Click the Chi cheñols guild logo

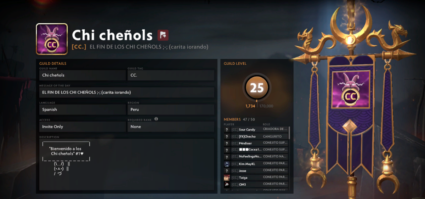(x=52, y=39)
